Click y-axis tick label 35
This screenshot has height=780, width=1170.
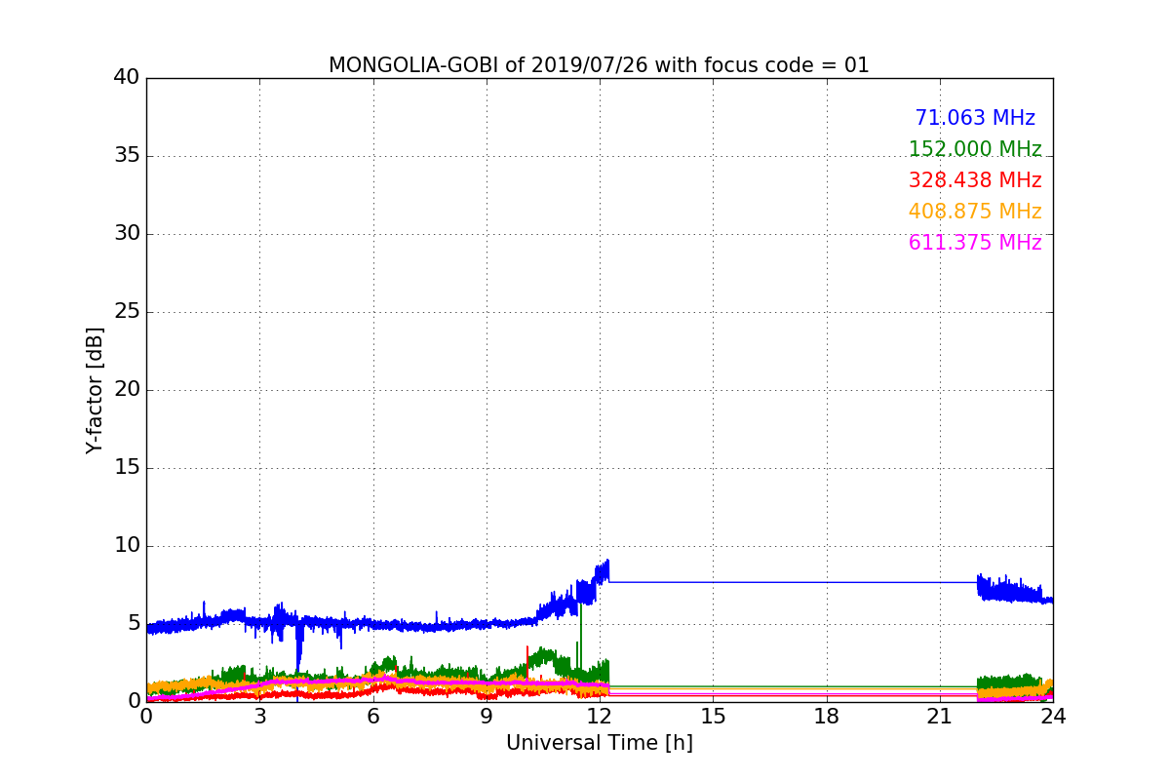pos(127,155)
